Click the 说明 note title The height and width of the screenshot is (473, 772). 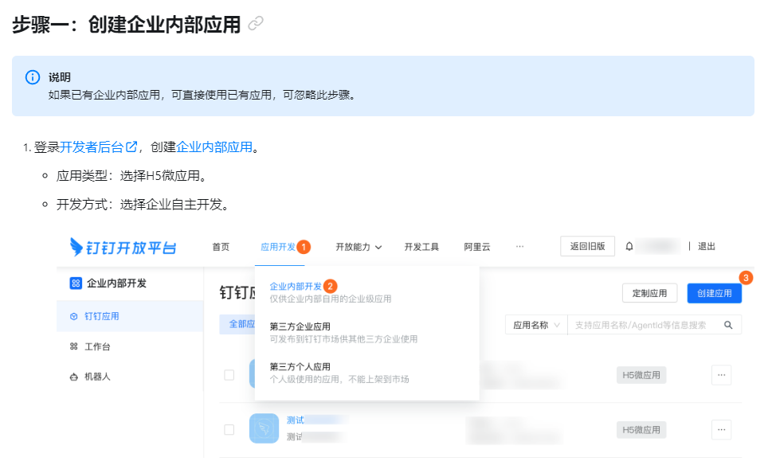(60, 77)
